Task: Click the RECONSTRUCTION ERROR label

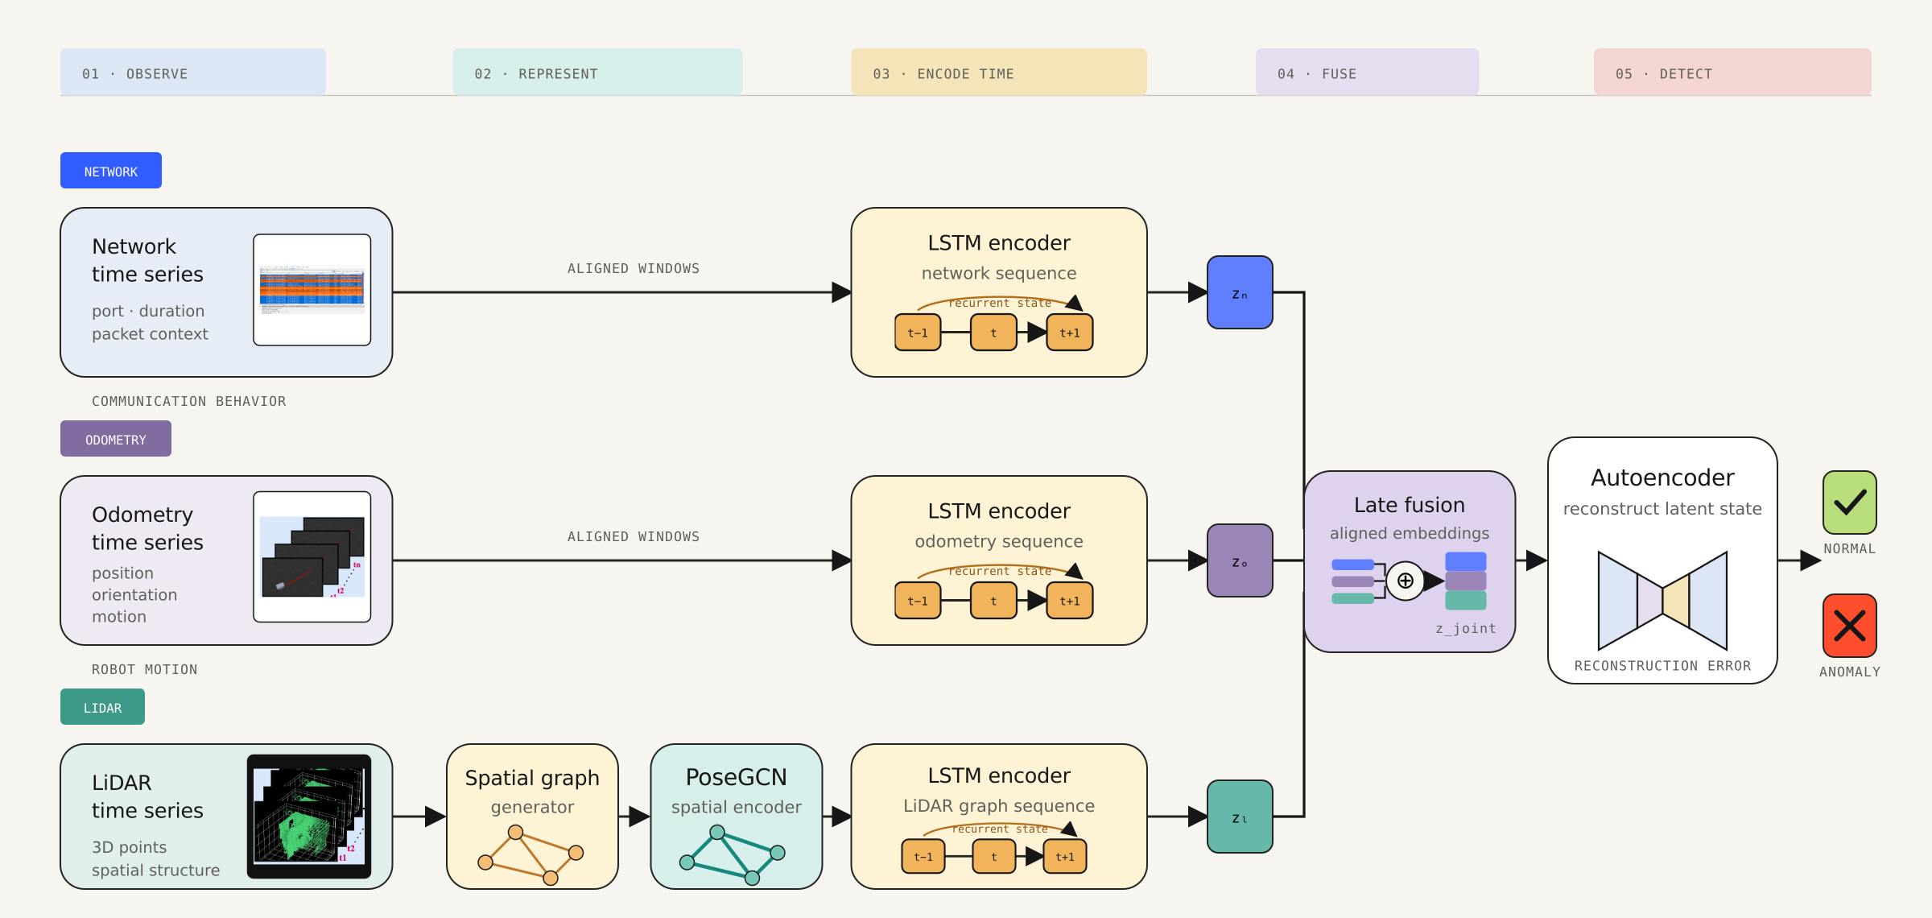Action: (1662, 666)
